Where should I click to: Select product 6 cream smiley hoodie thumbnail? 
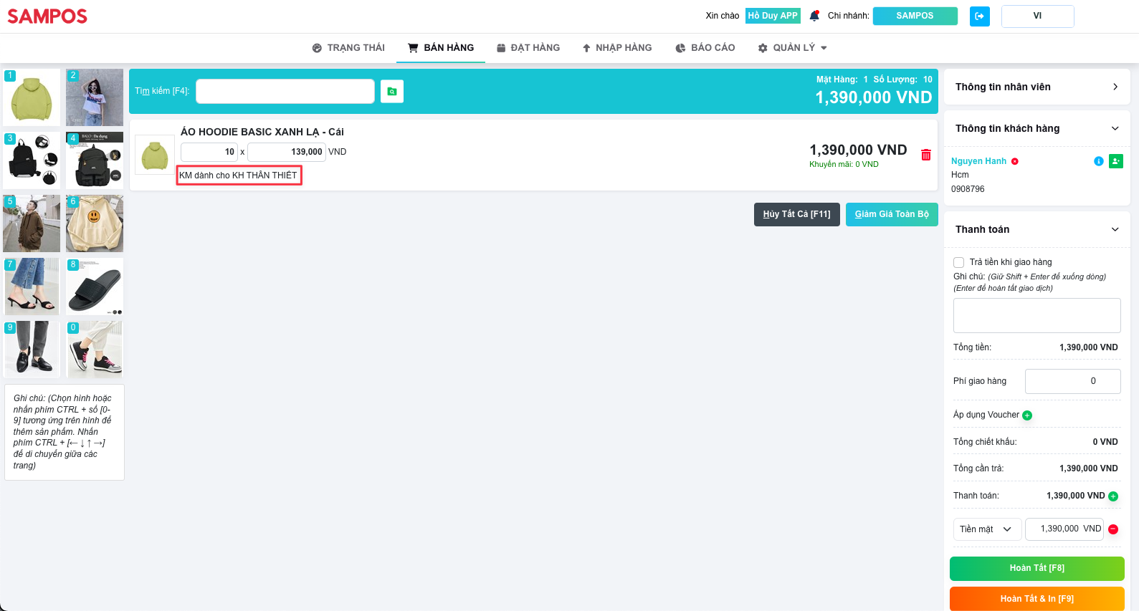pyautogui.click(x=95, y=223)
